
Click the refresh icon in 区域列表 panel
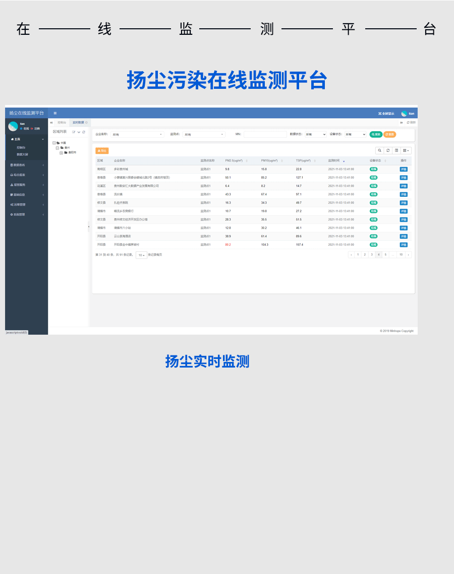click(x=84, y=132)
